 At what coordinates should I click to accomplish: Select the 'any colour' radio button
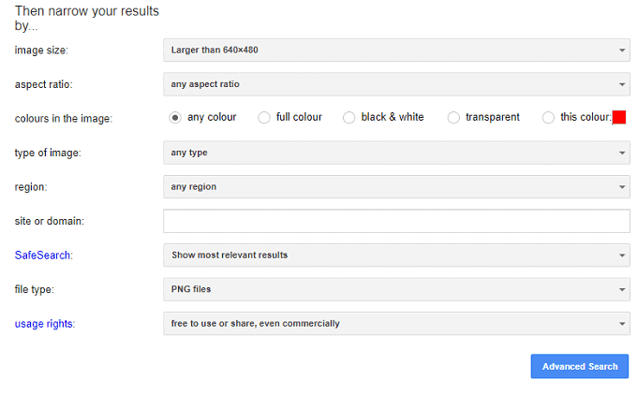174,118
